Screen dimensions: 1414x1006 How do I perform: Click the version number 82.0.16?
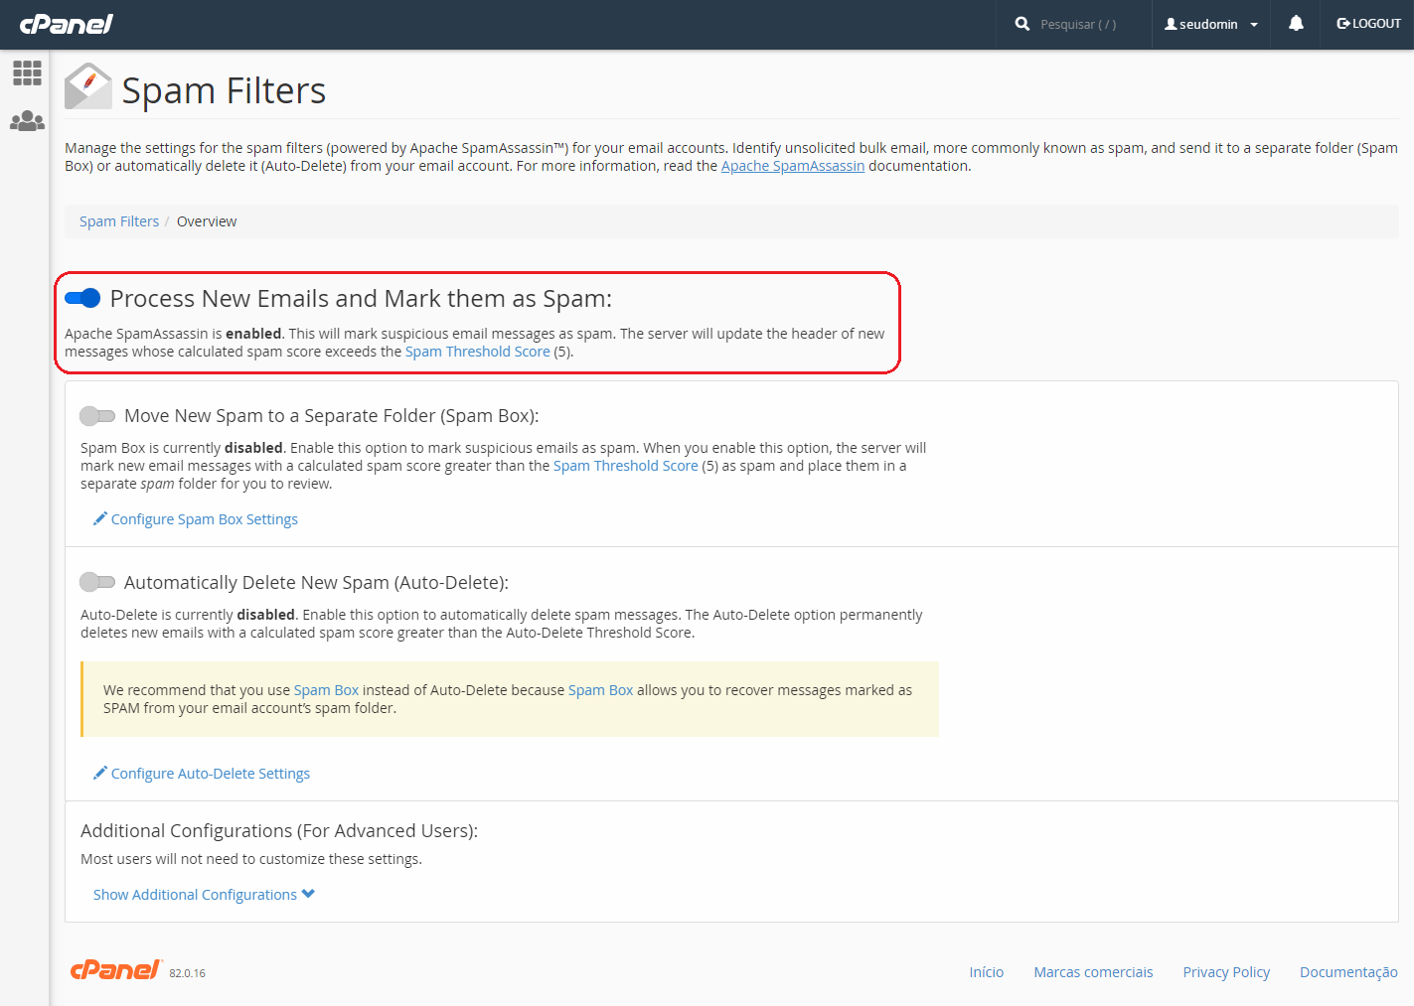point(187,973)
